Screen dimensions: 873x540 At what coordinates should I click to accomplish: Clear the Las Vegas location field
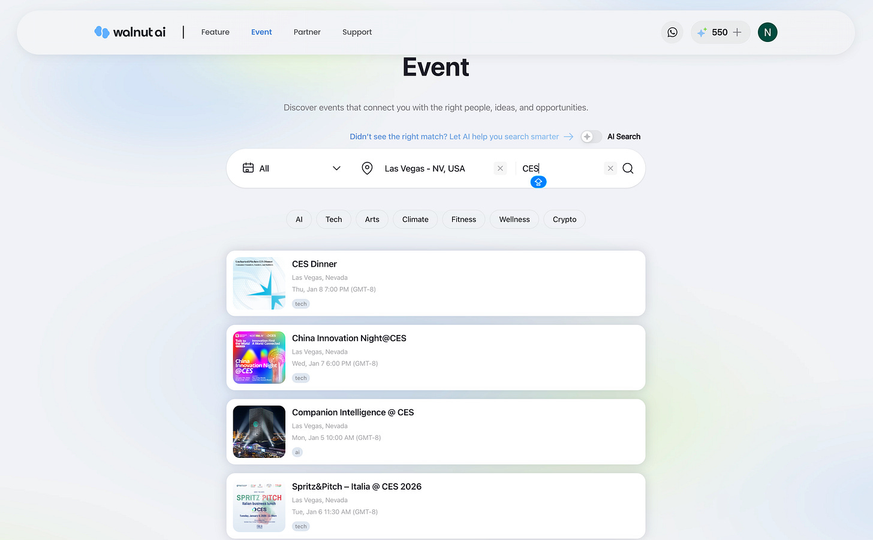pos(500,168)
